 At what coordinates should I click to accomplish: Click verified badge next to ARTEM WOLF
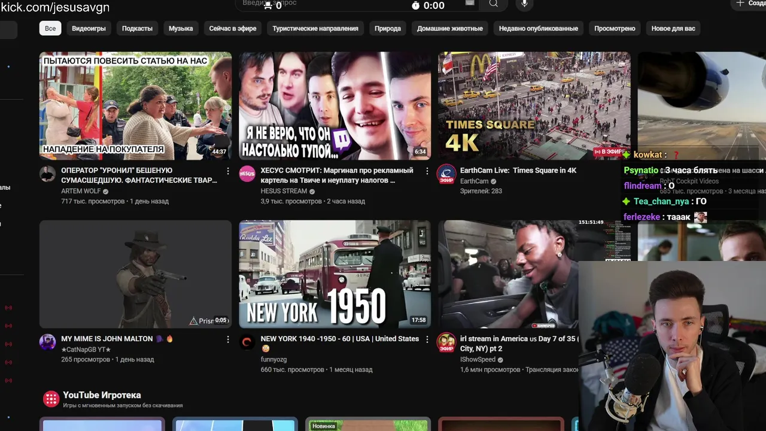[105, 192]
